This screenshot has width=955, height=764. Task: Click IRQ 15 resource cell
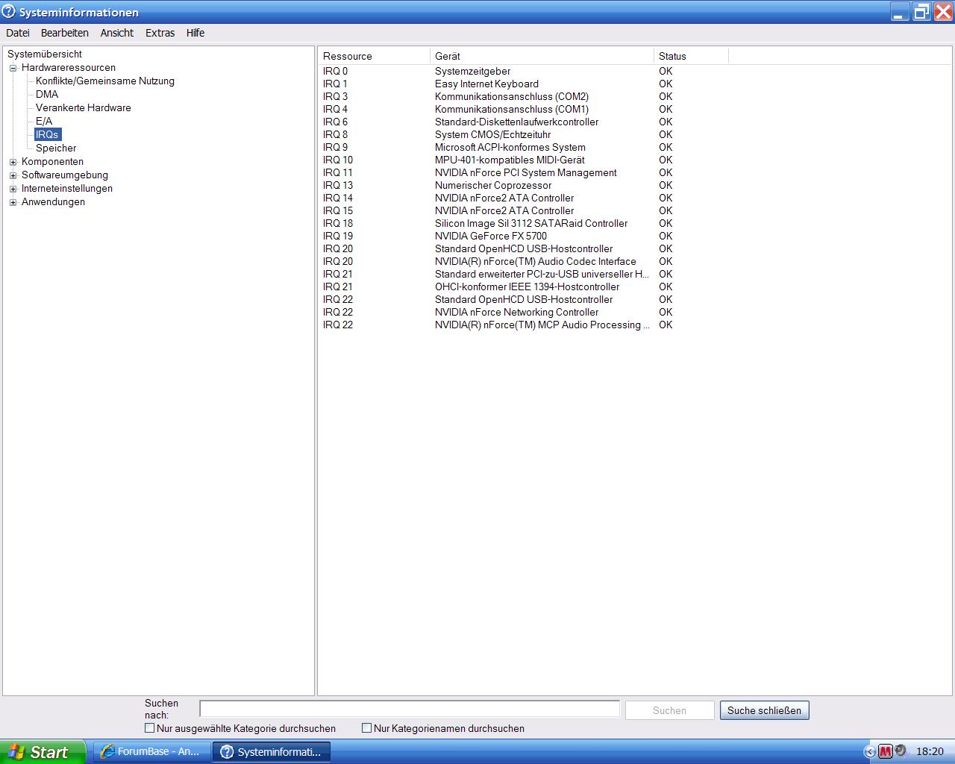(x=338, y=210)
